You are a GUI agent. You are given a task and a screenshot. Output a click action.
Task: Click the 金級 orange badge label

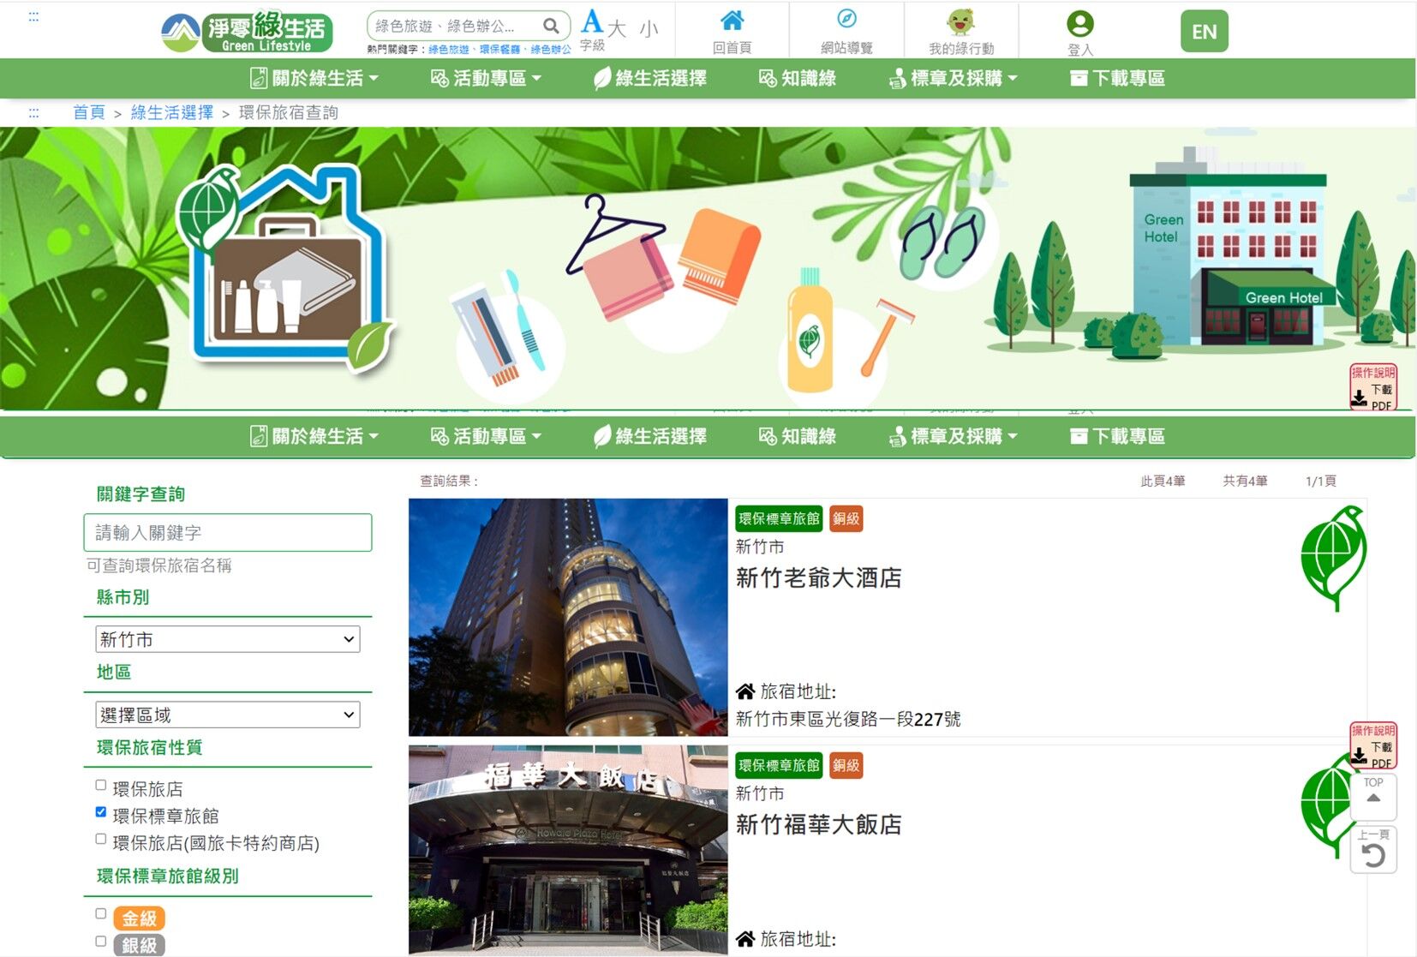tap(139, 918)
